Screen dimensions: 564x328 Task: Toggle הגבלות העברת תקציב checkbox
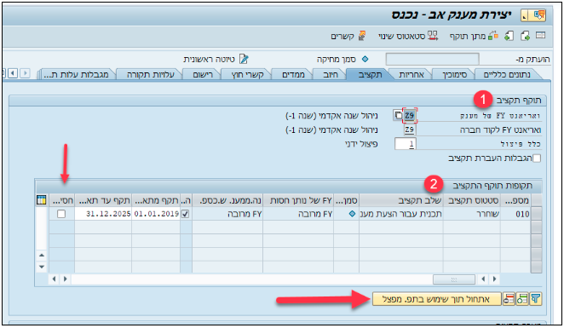537,158
